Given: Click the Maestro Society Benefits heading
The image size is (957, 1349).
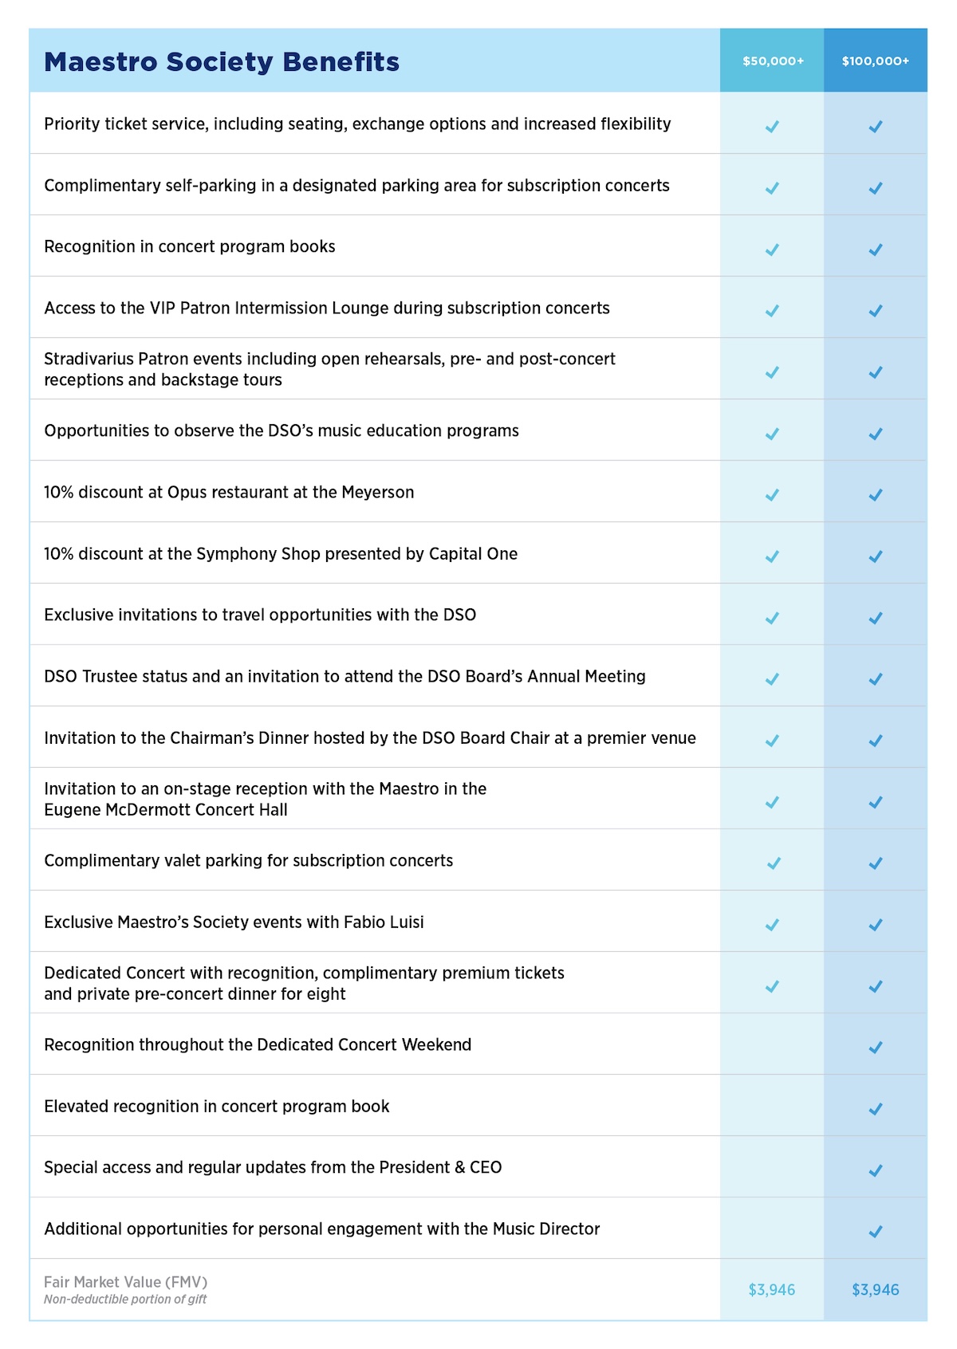Looking at the screenshot, I should pos(222,62).
